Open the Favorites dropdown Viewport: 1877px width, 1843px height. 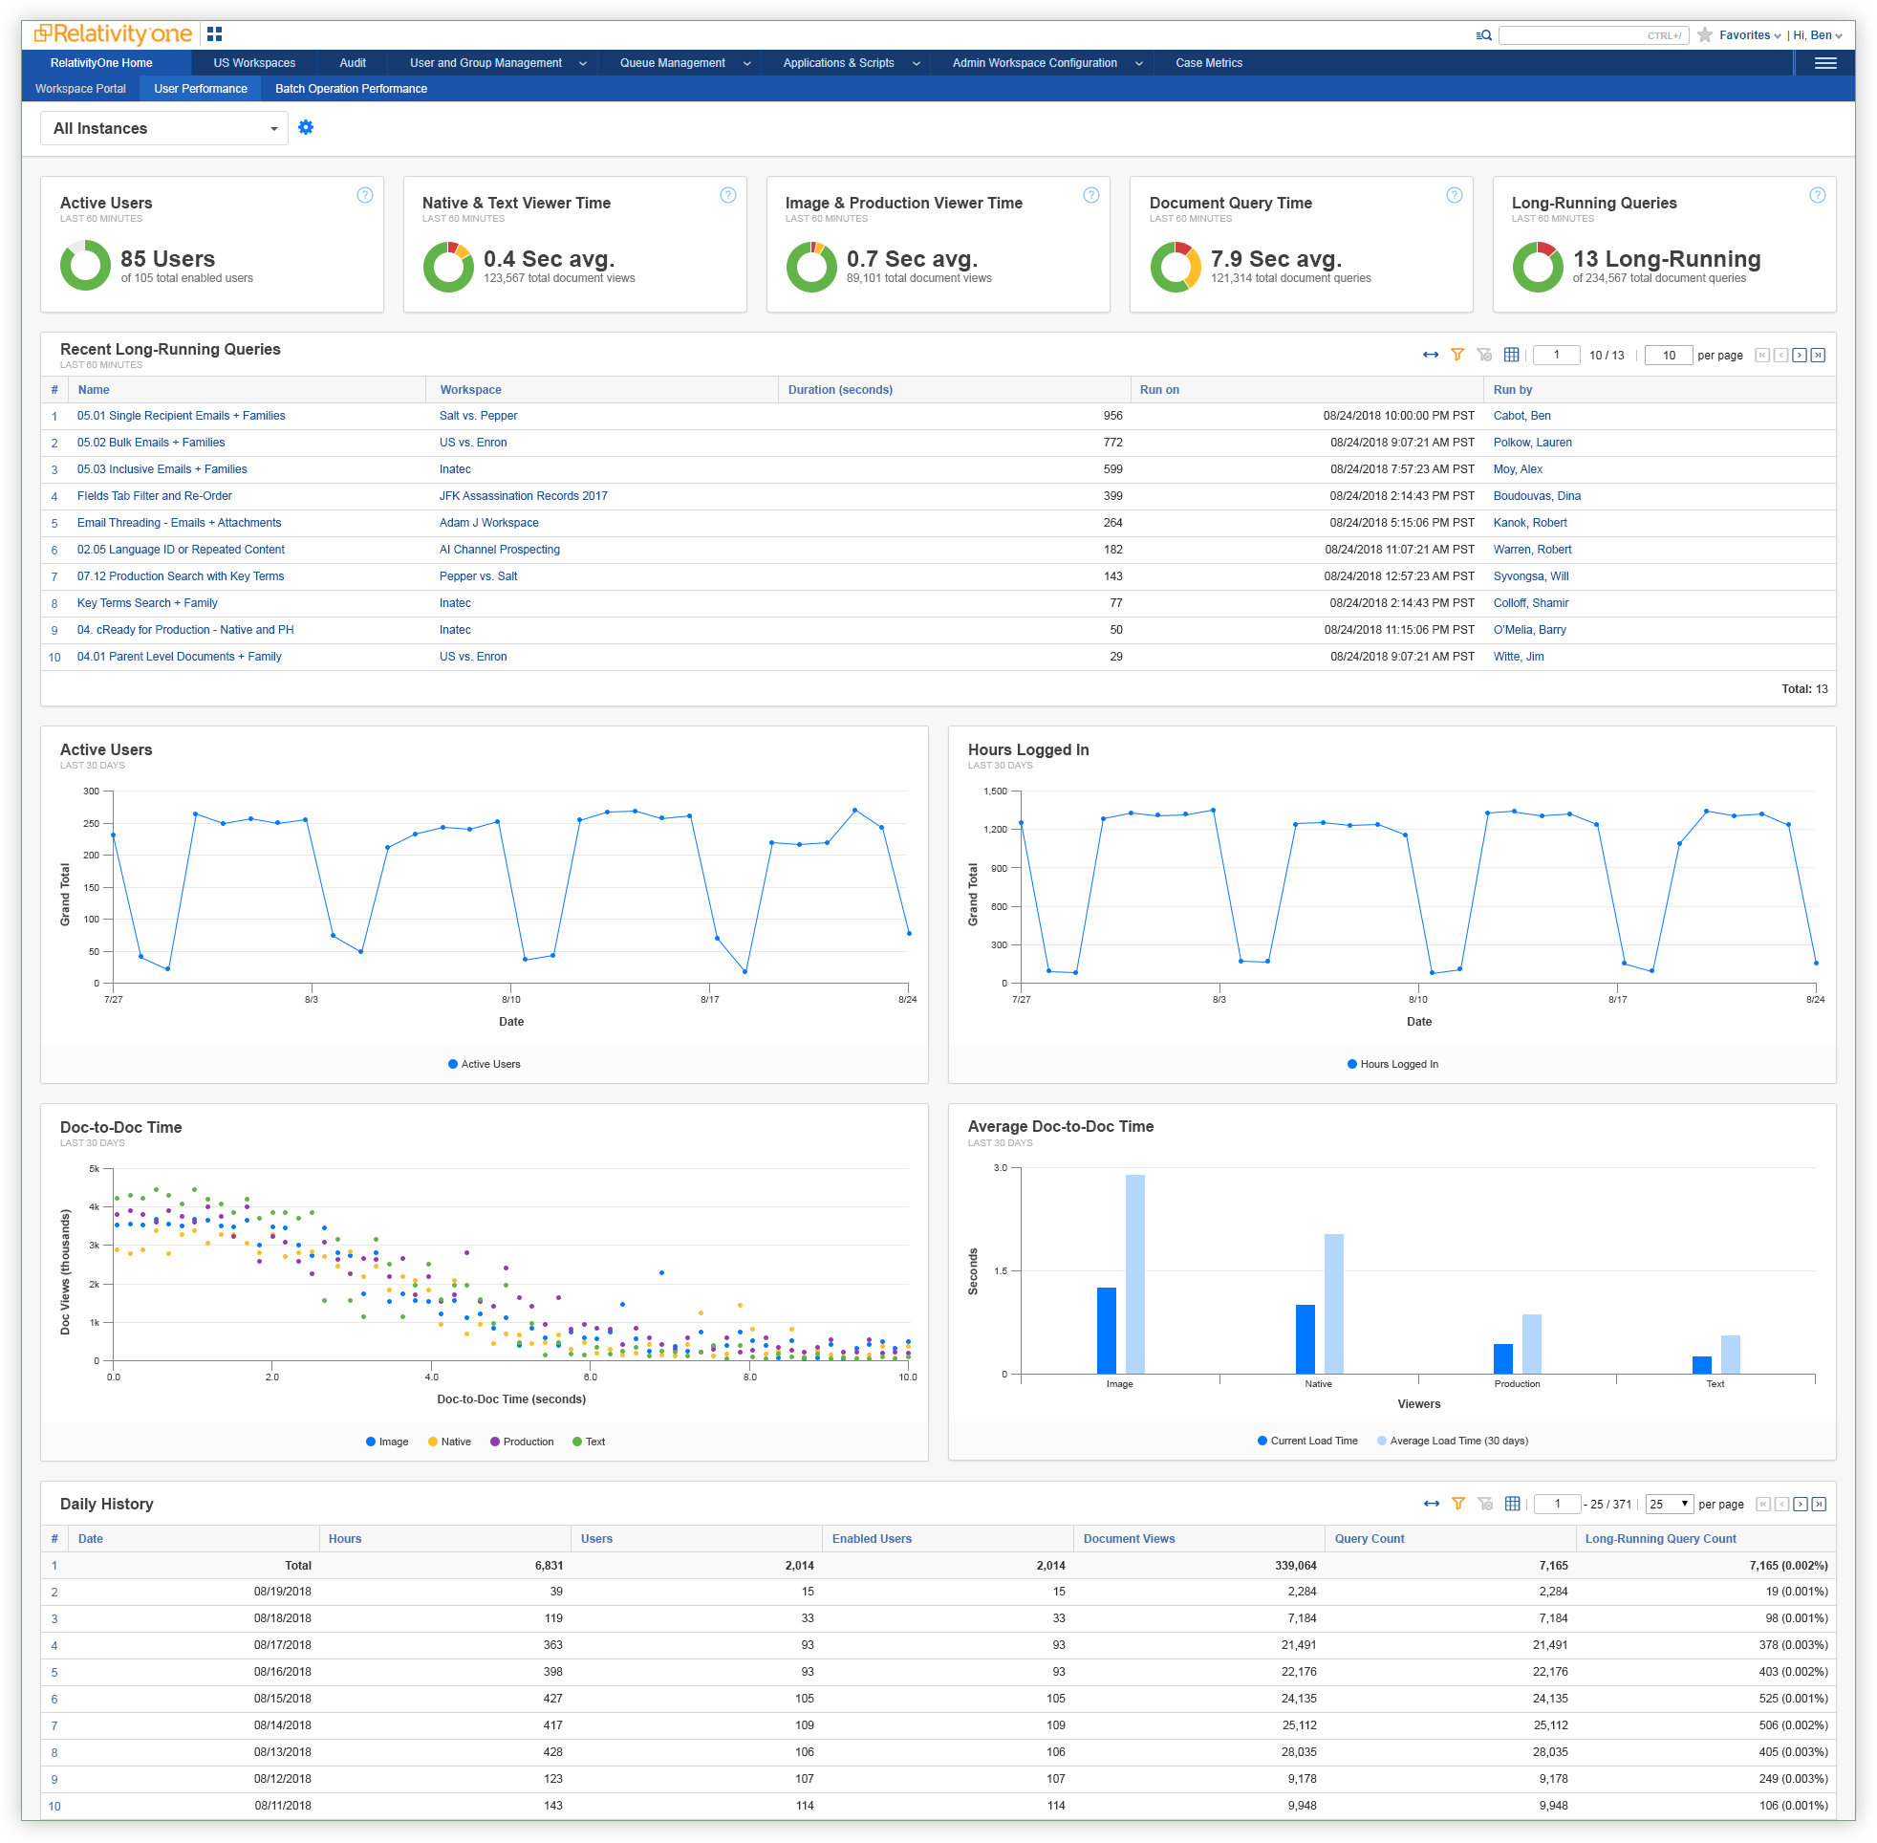(x=1749, y=34)
